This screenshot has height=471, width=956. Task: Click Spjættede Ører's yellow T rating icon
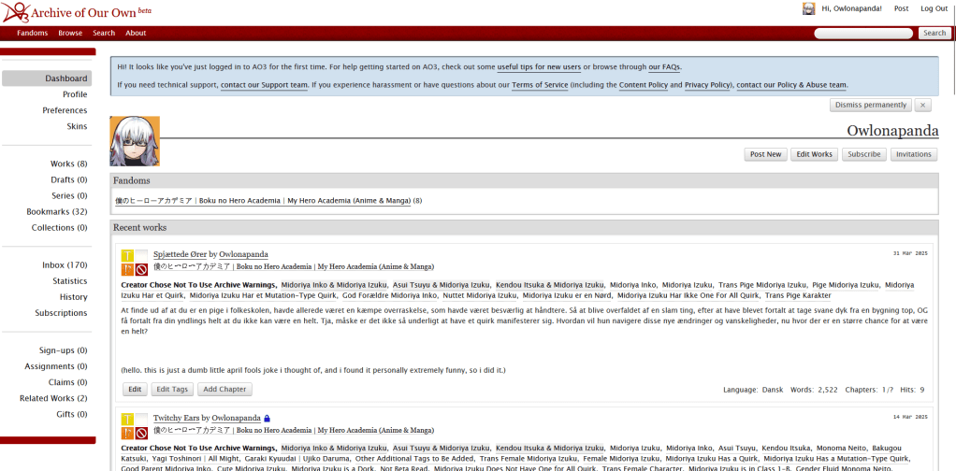pyautogui.click(x=127, y=255)
